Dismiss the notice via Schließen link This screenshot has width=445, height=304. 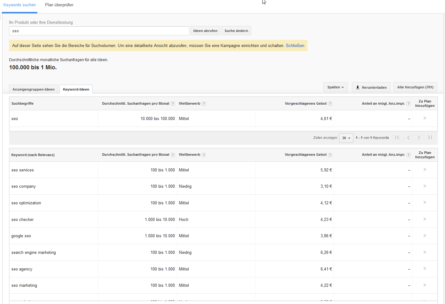tap(295, 45)
